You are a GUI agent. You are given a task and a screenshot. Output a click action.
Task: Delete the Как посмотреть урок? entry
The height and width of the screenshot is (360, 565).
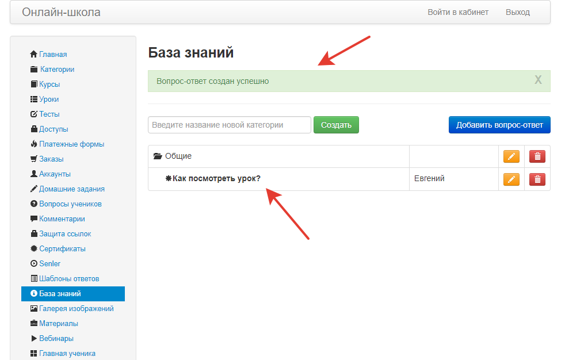pos(537,179)
